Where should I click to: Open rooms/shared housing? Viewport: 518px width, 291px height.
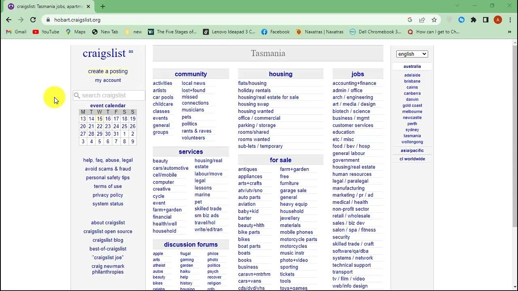coord(253,132)
